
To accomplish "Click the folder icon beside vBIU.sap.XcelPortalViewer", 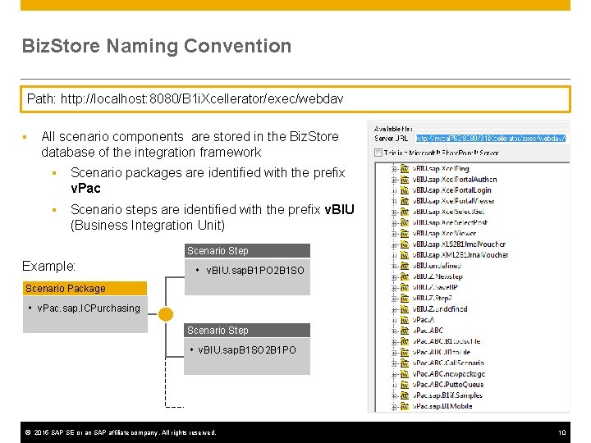I will tap(405, 201).
